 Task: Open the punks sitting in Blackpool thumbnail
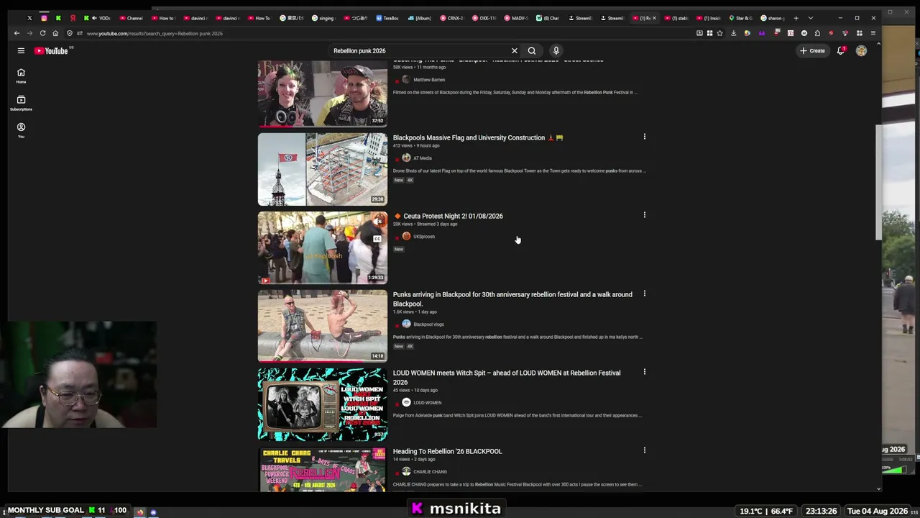(x=323, y=326)
